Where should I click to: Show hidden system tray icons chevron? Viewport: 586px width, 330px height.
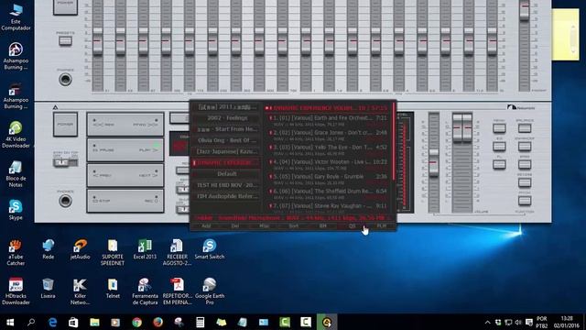488,322
